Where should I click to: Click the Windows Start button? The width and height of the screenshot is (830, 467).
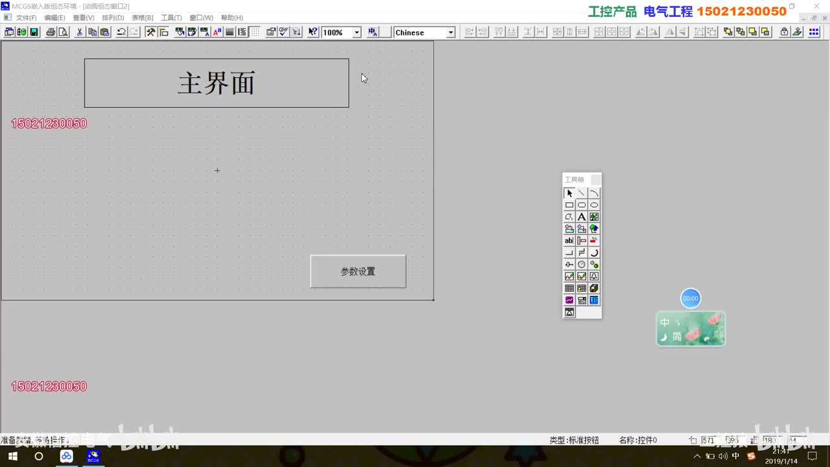(13, 456)
